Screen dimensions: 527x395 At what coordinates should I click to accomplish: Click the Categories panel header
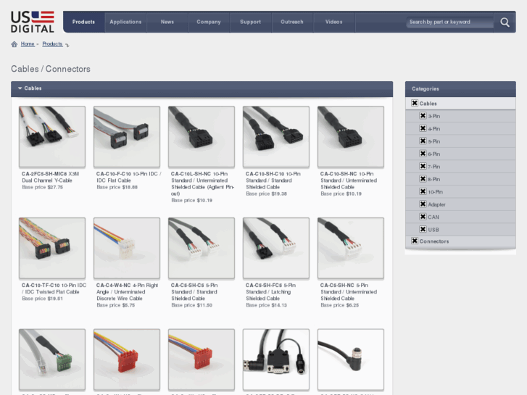click(x=460, y=88)
